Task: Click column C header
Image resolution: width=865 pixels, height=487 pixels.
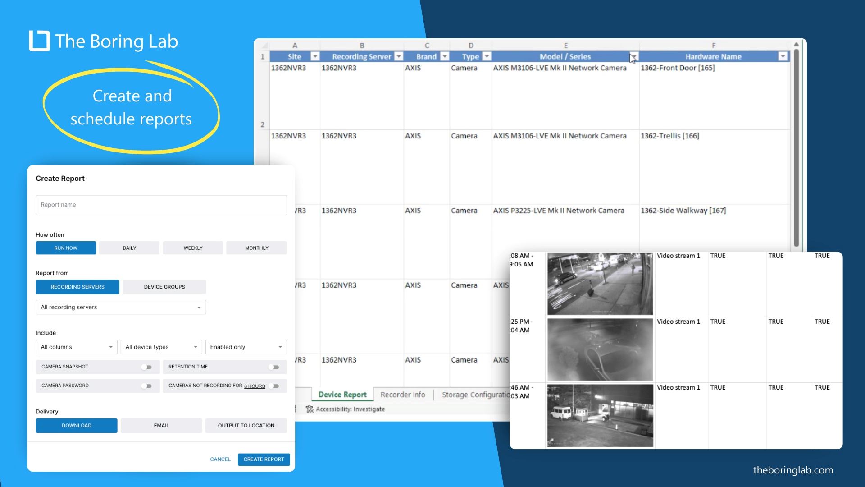Action: [427, 45]
